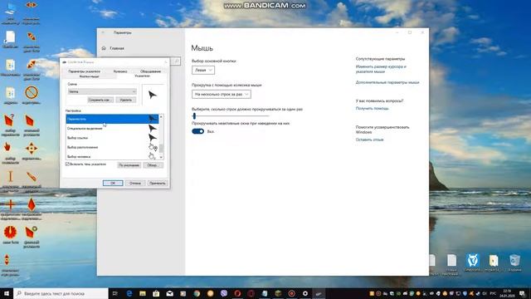Open the Settings gear app on the taskbar

point(305,293)
